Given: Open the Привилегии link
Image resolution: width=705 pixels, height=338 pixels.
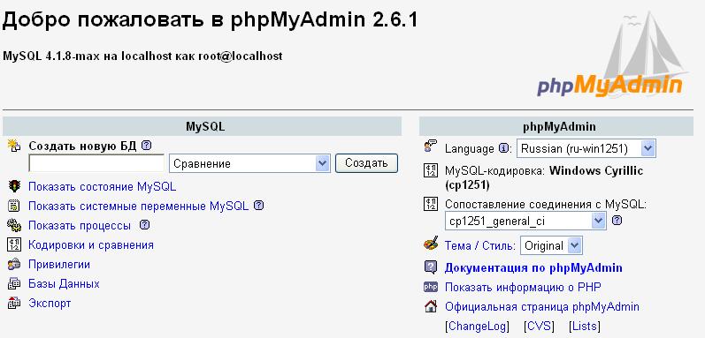Looking at the screenshot, I should pos(59,265).
